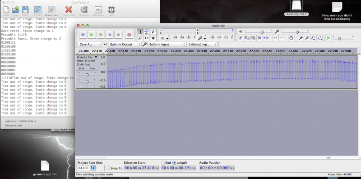This screenshot has height=179, width=361.
Task: Open output meter speaker dropdown arrow
Action: tap(167, 38)
